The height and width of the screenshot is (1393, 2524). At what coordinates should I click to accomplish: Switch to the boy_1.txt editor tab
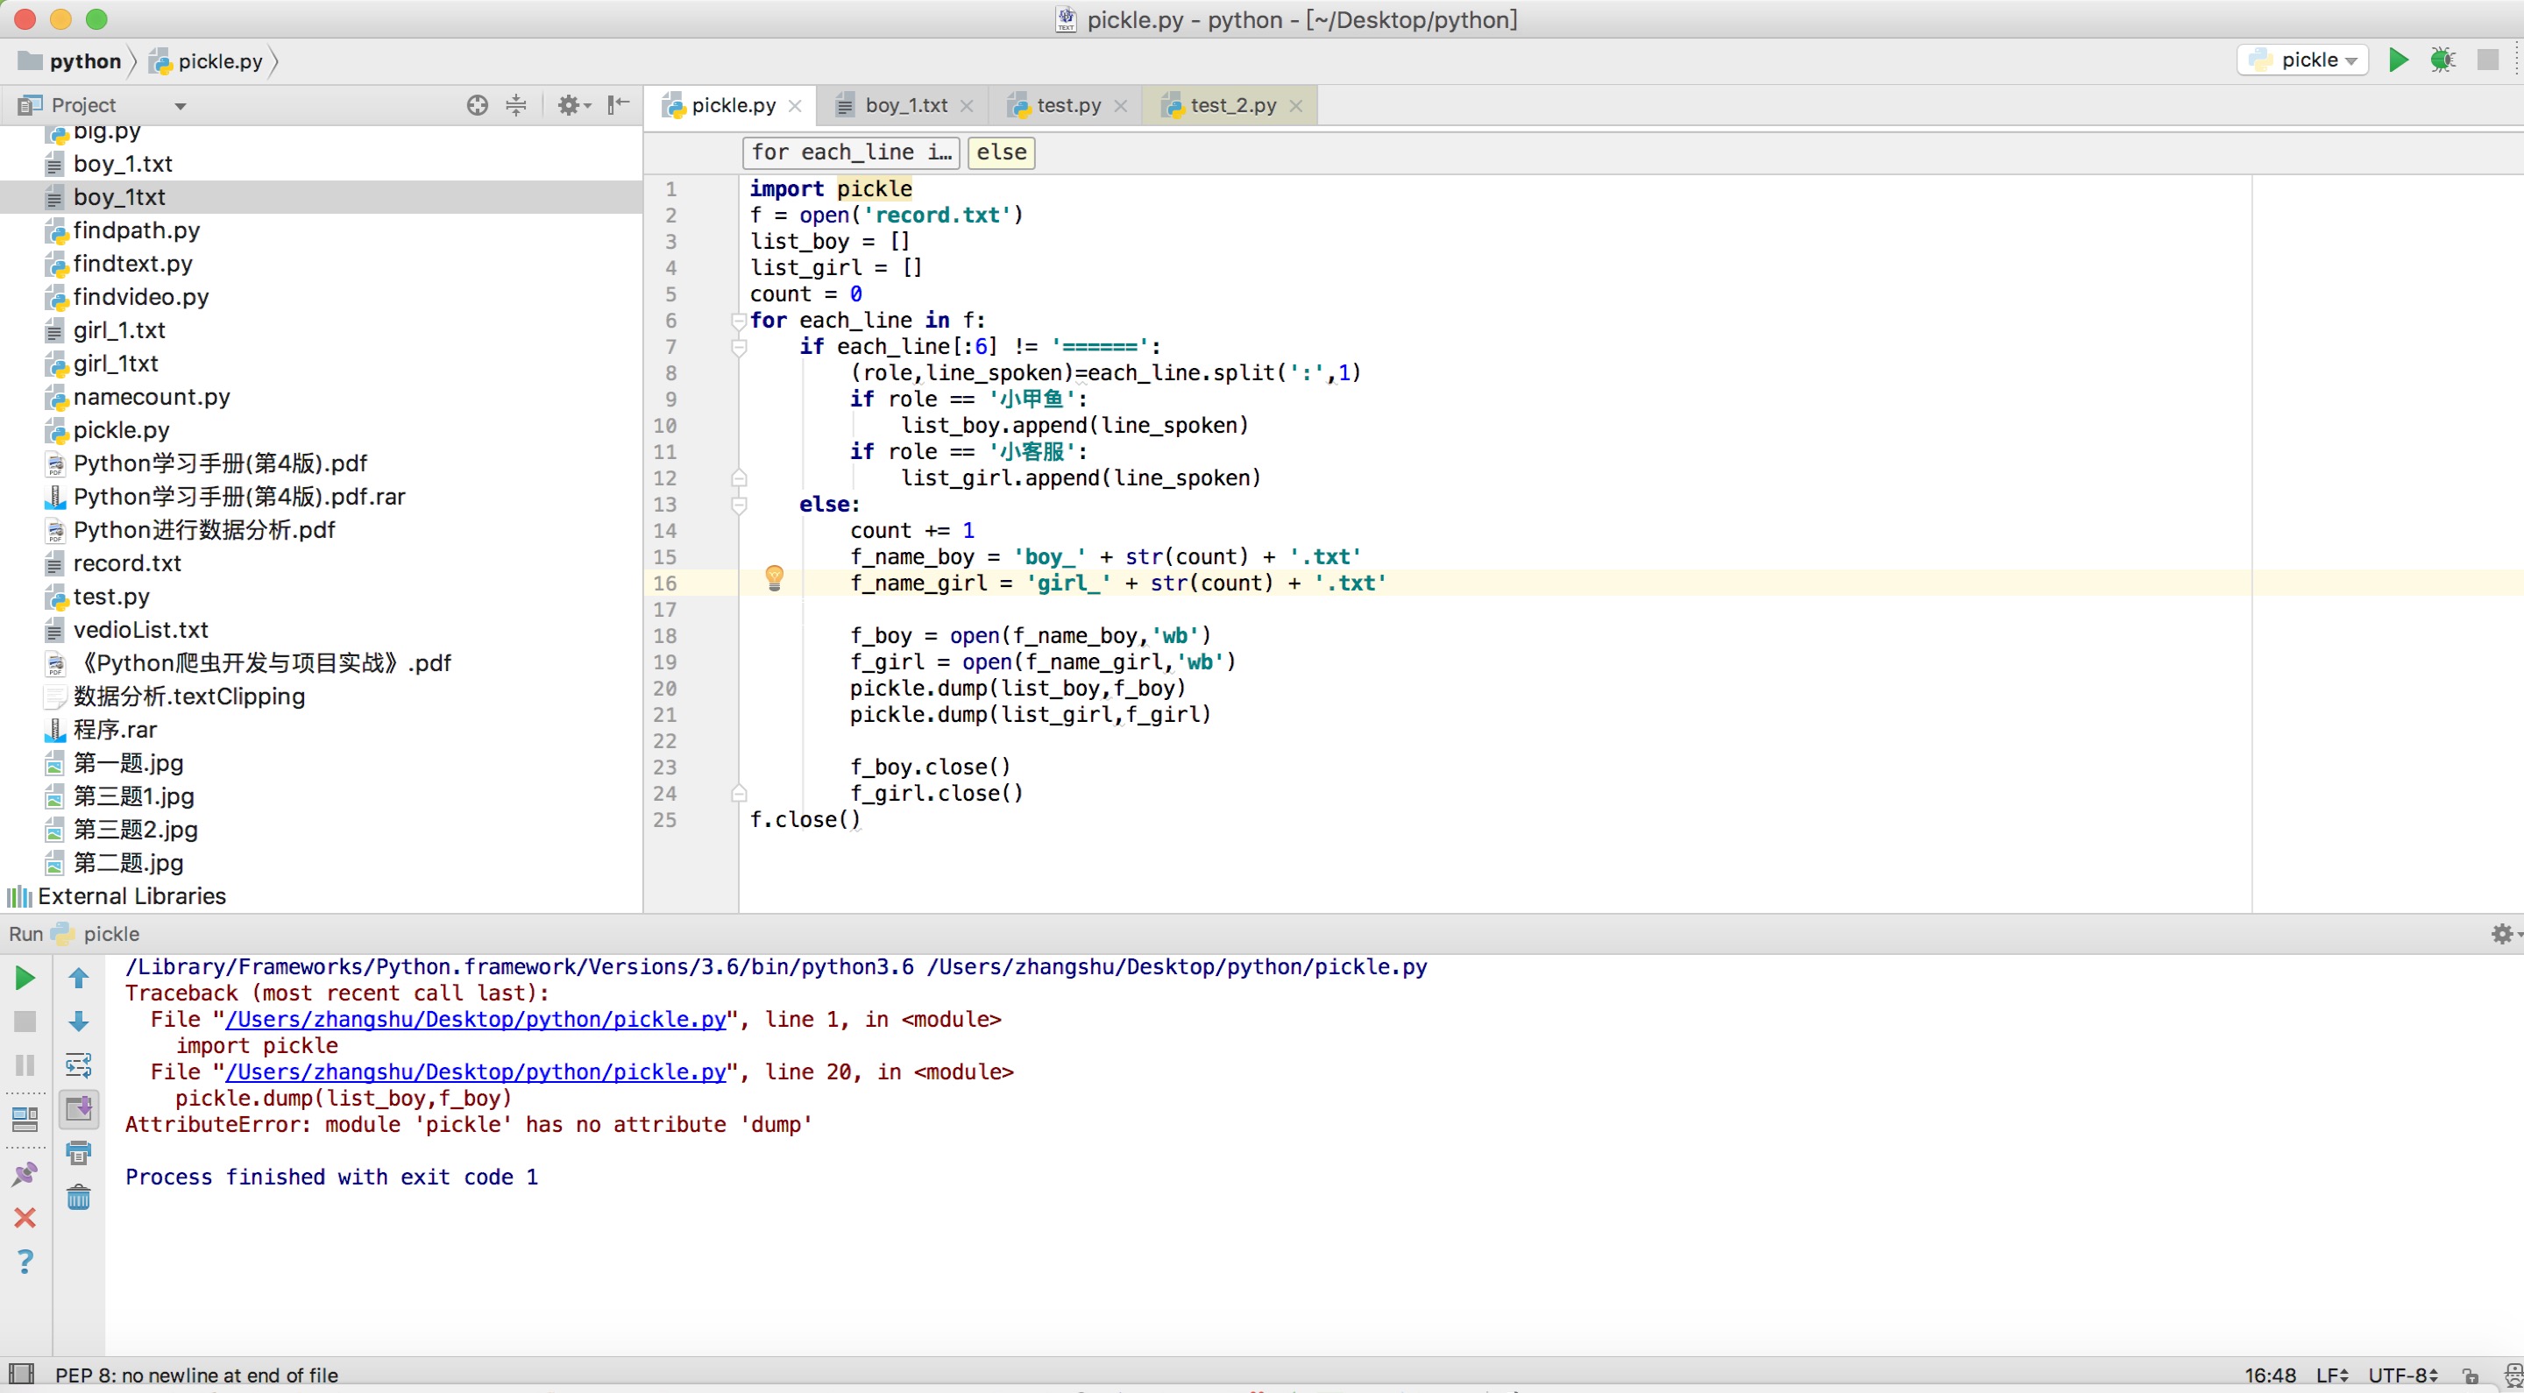[x=905, y=105]
